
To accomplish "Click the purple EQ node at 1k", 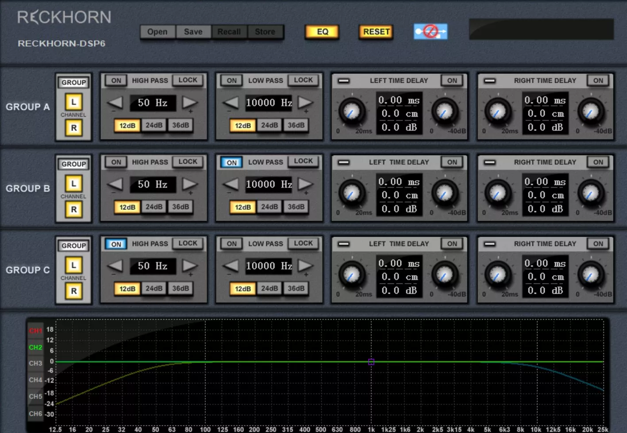I will click(x=371, y=362).
